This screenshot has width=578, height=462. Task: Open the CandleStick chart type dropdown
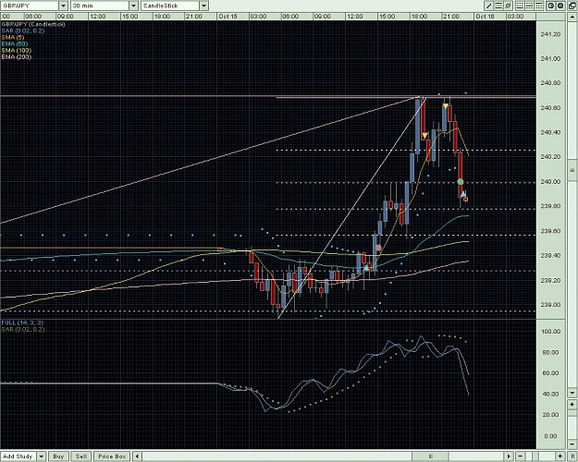[x=203, y=6]
